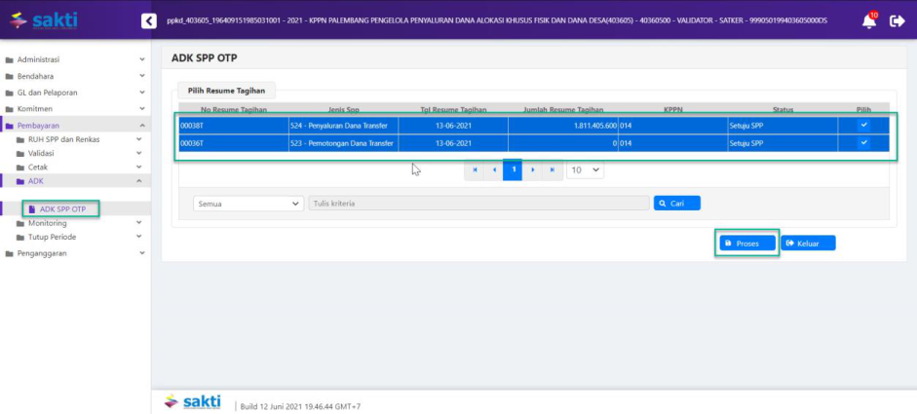Click the Tulis kriteria search field

point(478,204)
